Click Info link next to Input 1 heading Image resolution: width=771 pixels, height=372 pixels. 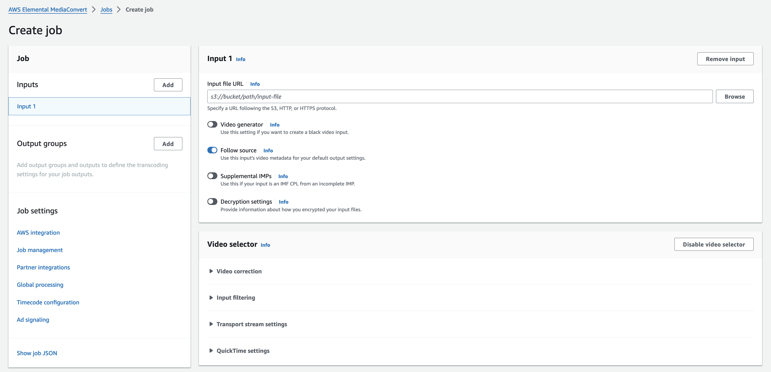pos(240,59)
